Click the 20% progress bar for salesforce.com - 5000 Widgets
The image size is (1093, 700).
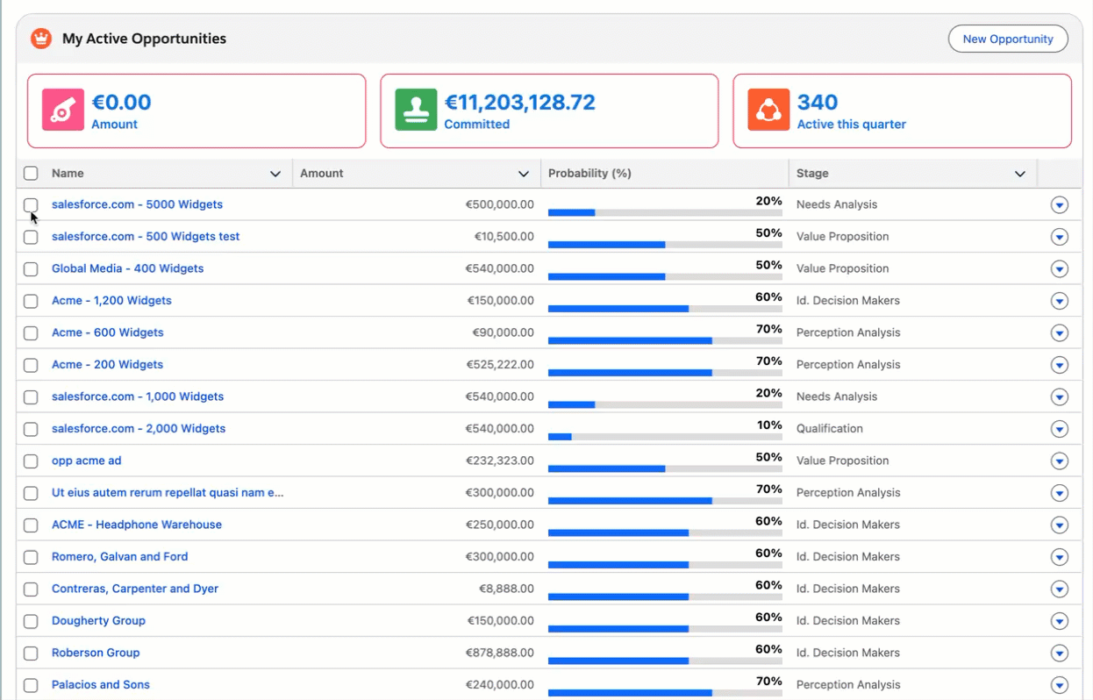(665, 212)
